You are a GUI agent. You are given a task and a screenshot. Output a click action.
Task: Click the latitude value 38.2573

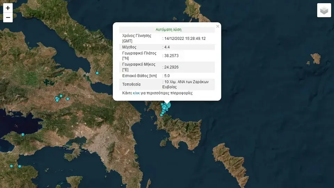(172, 55)
